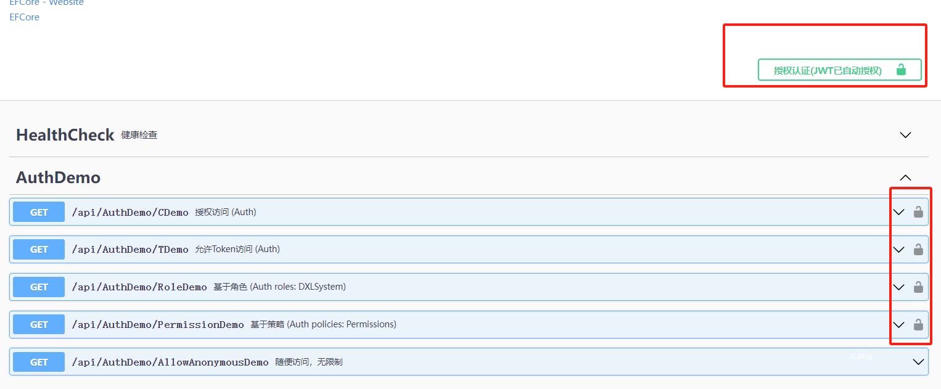941x389 pixels.
Task: Expand the CDemo endpoint arrow
Action: click(898, 212)
